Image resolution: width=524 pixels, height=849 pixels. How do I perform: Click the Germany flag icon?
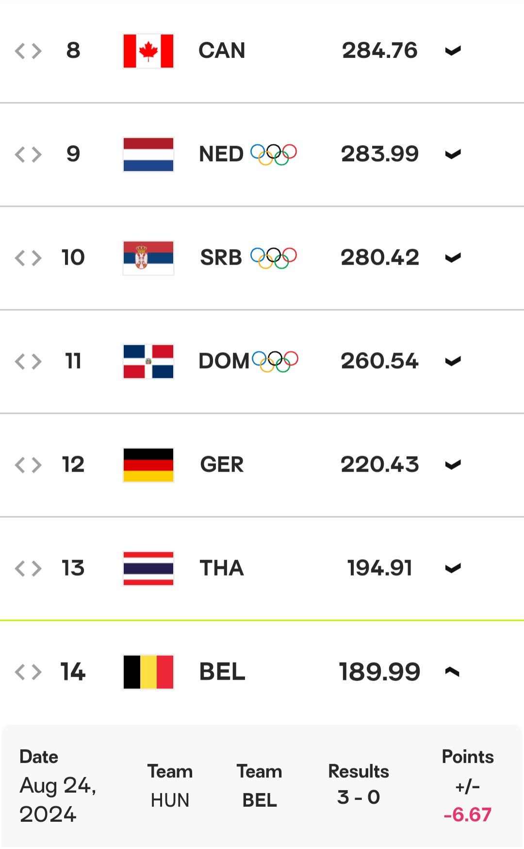coord(148,465)
